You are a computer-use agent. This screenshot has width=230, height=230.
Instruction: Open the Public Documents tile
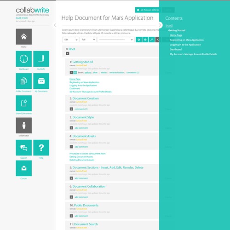pos(24,81)
